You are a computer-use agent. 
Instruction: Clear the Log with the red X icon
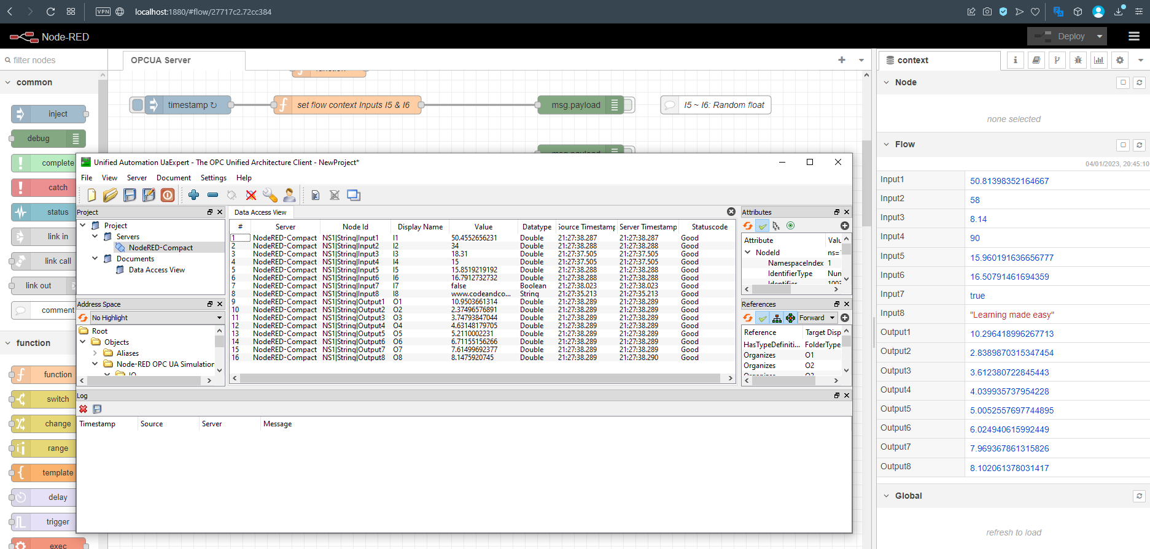click(x=84, y=409)
